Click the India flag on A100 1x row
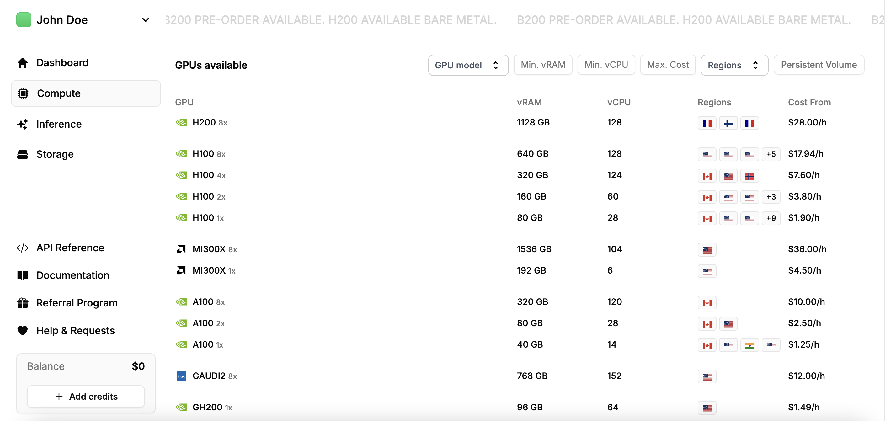 click(749, 345)
